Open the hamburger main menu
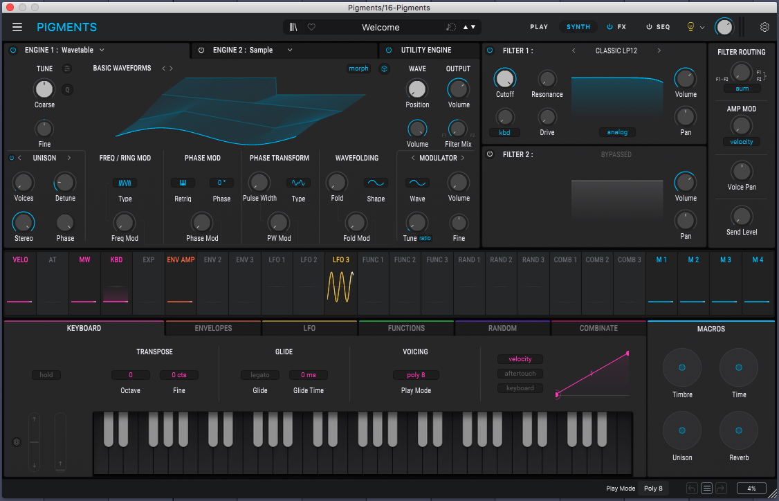Viewport: 779px width, 501px height. 17,27
